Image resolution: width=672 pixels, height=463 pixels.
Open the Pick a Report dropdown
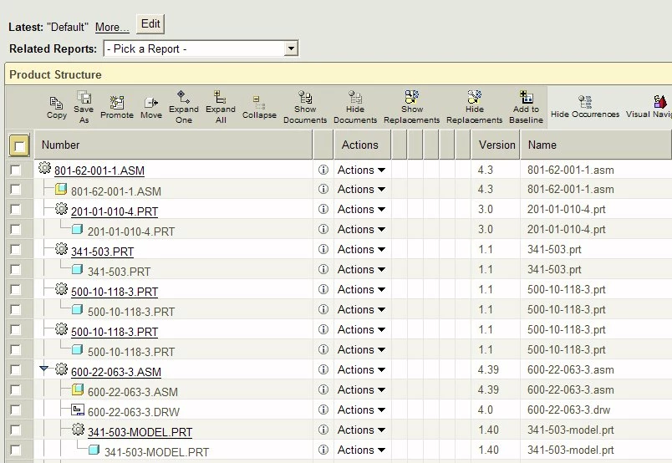point(201,48)
